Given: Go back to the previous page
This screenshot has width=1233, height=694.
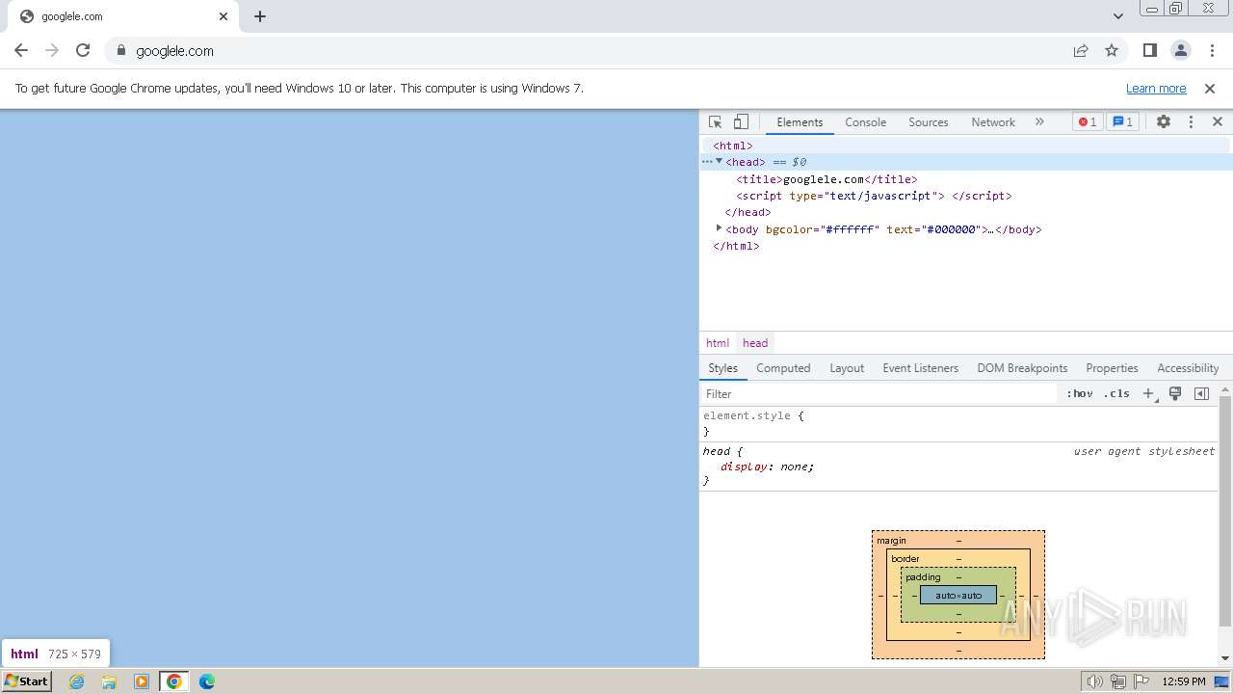Looking at the screenshot, I should 21,50.
